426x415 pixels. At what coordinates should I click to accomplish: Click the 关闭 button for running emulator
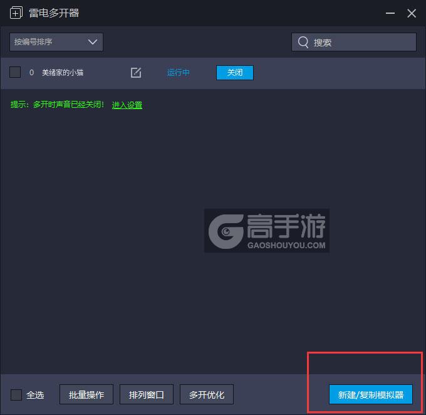(235, 73)
